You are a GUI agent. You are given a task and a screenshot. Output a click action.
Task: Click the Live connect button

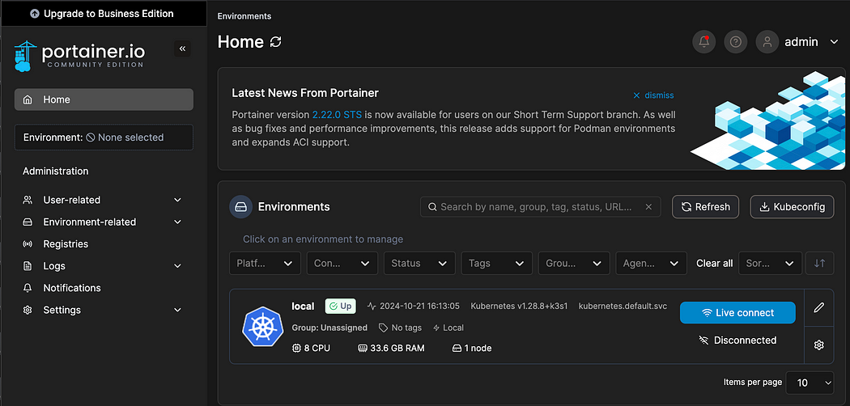point(737,313)
